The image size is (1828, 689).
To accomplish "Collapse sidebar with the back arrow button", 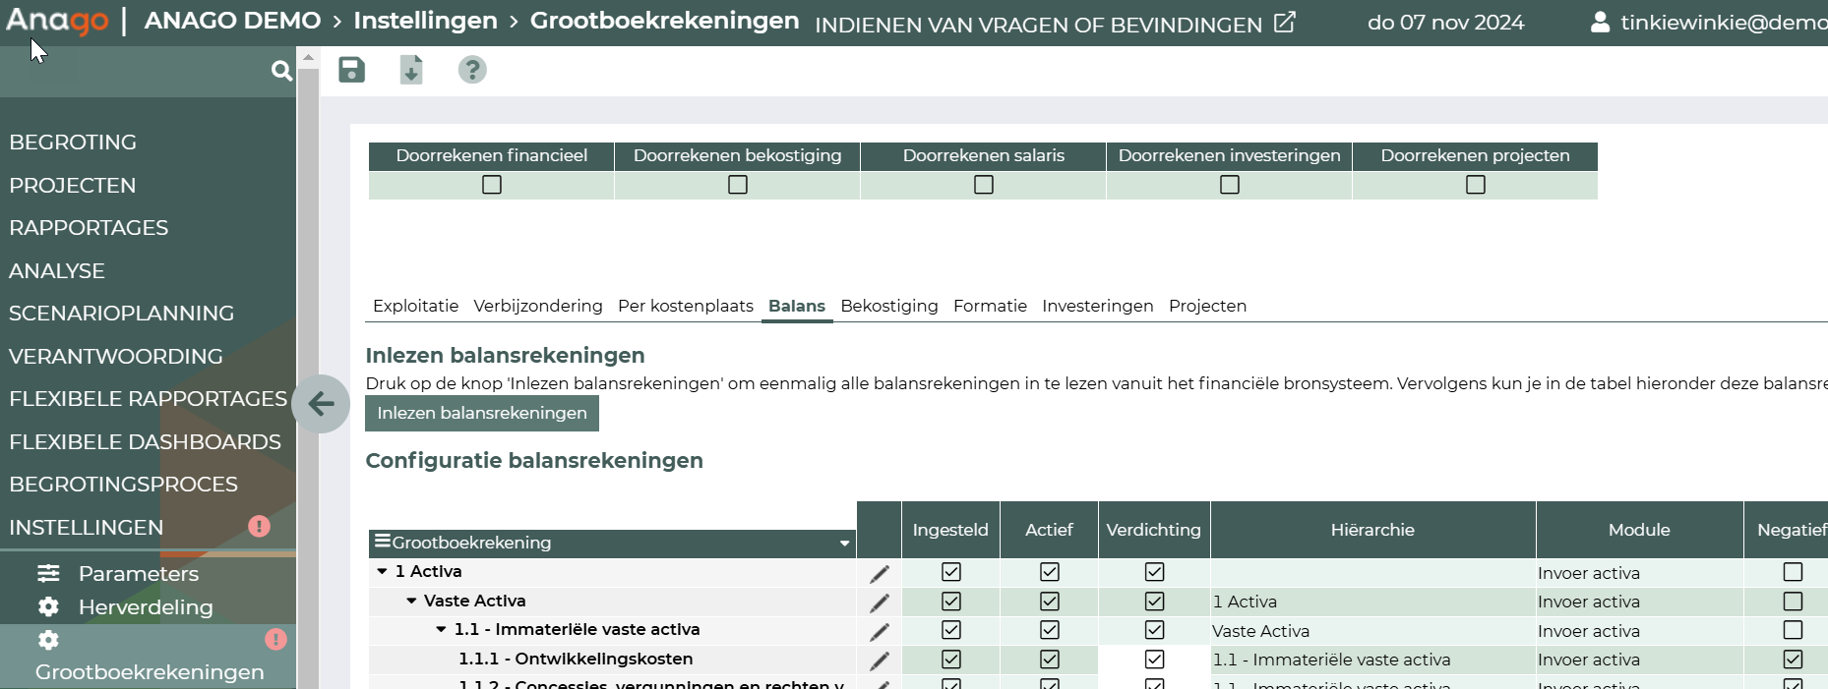I will coord(321,403).
